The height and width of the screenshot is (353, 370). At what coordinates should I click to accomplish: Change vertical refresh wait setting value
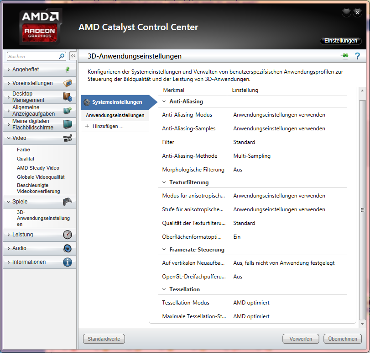coord(284,262)
